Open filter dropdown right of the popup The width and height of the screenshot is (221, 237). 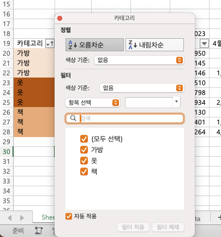(204, 44)
